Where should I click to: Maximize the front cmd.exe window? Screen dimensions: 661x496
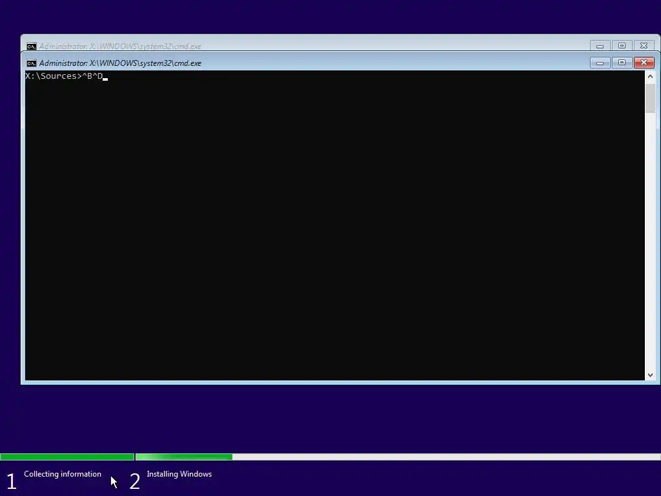622,63
